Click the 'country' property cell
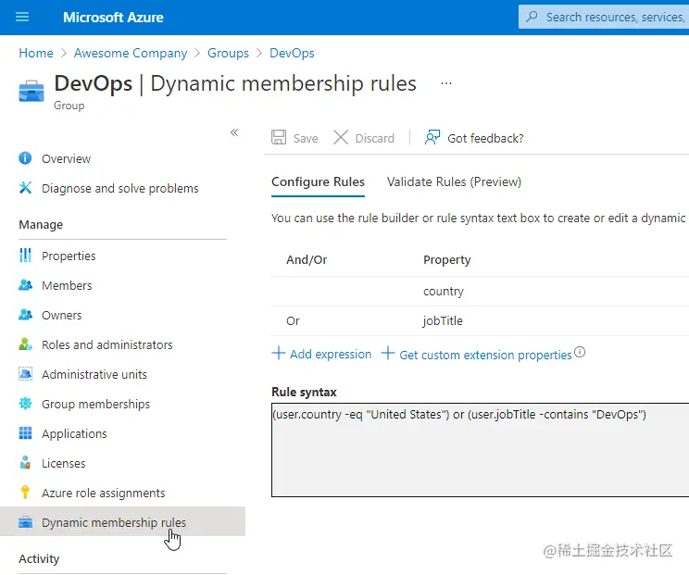The image size is (689, 575). coord(444,292)
